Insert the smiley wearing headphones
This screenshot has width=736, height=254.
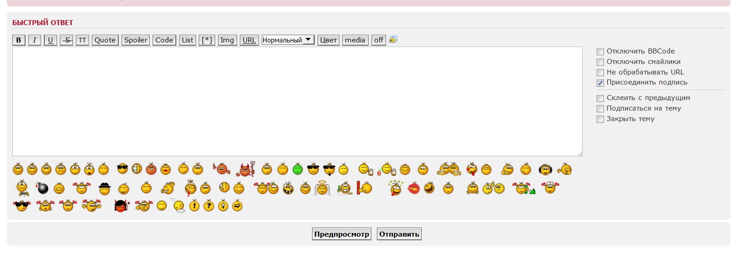pos(545,169)
